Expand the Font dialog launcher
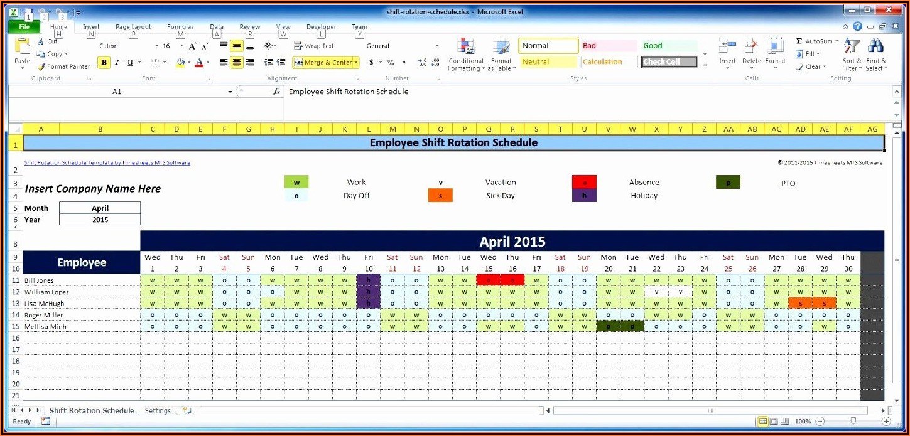The height and width of the screenshot is (436, 910). click(x=208, y=79)
